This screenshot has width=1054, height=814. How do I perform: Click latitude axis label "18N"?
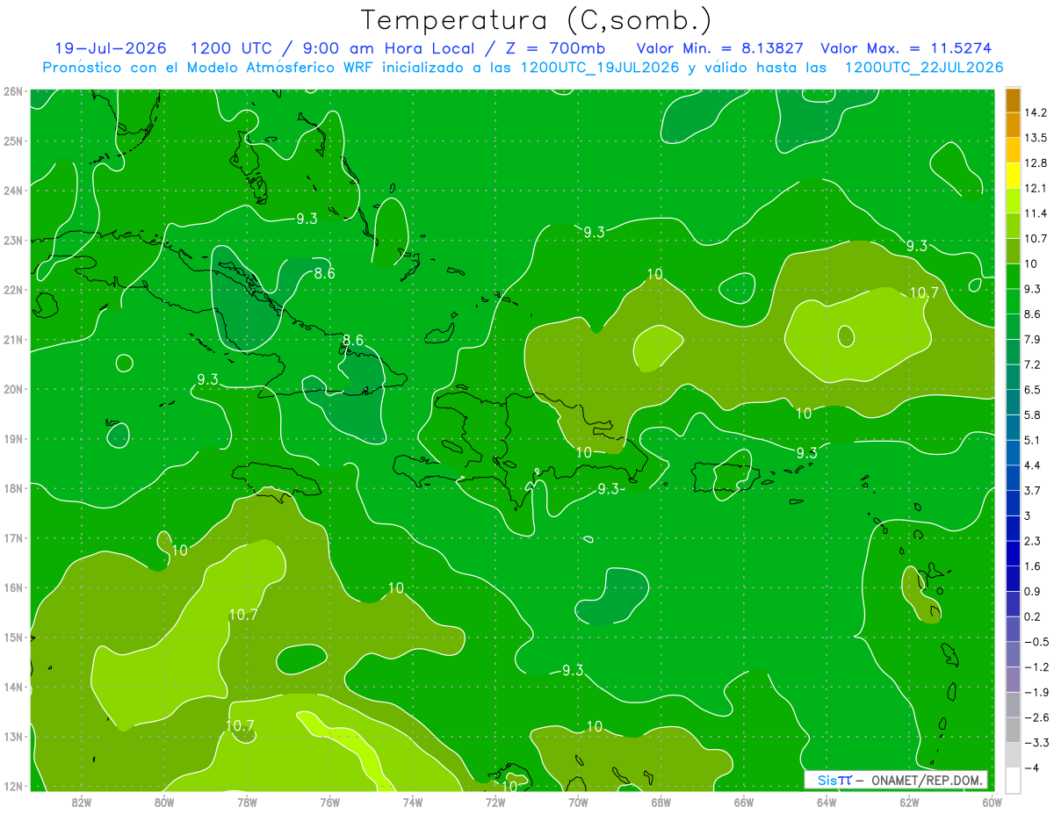tap(13, 488)
